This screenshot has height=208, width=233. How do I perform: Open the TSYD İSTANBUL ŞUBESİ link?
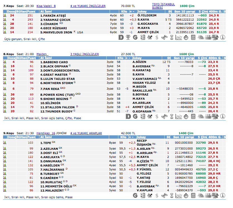click(163, 6)
